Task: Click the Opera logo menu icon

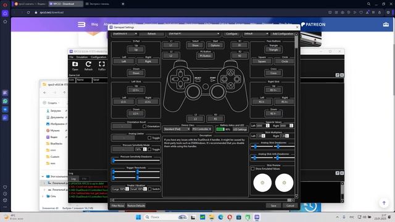Action: coord(5,4)
